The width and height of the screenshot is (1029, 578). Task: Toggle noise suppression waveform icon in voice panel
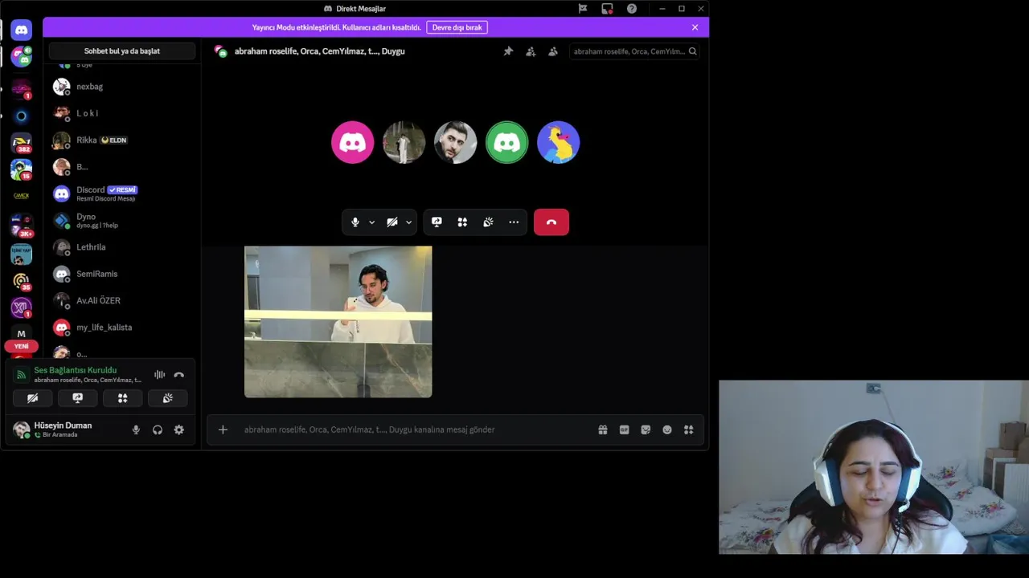pyautogui.click(x=159, y=375)
